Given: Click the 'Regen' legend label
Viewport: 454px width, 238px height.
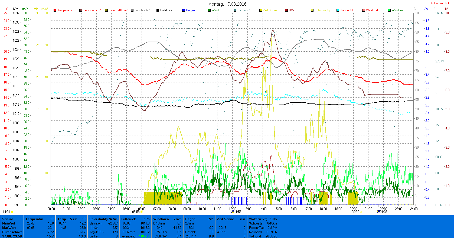Looking at the screenshot, I should pos(190,10).
